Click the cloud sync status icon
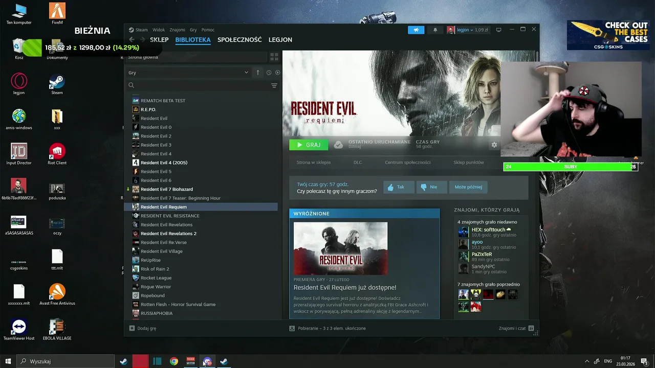The height and width of the screenshot is (368, 655). (x=338, y=145)
